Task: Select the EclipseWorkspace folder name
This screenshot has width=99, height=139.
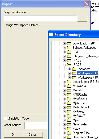Action: [x=85, y=48]
